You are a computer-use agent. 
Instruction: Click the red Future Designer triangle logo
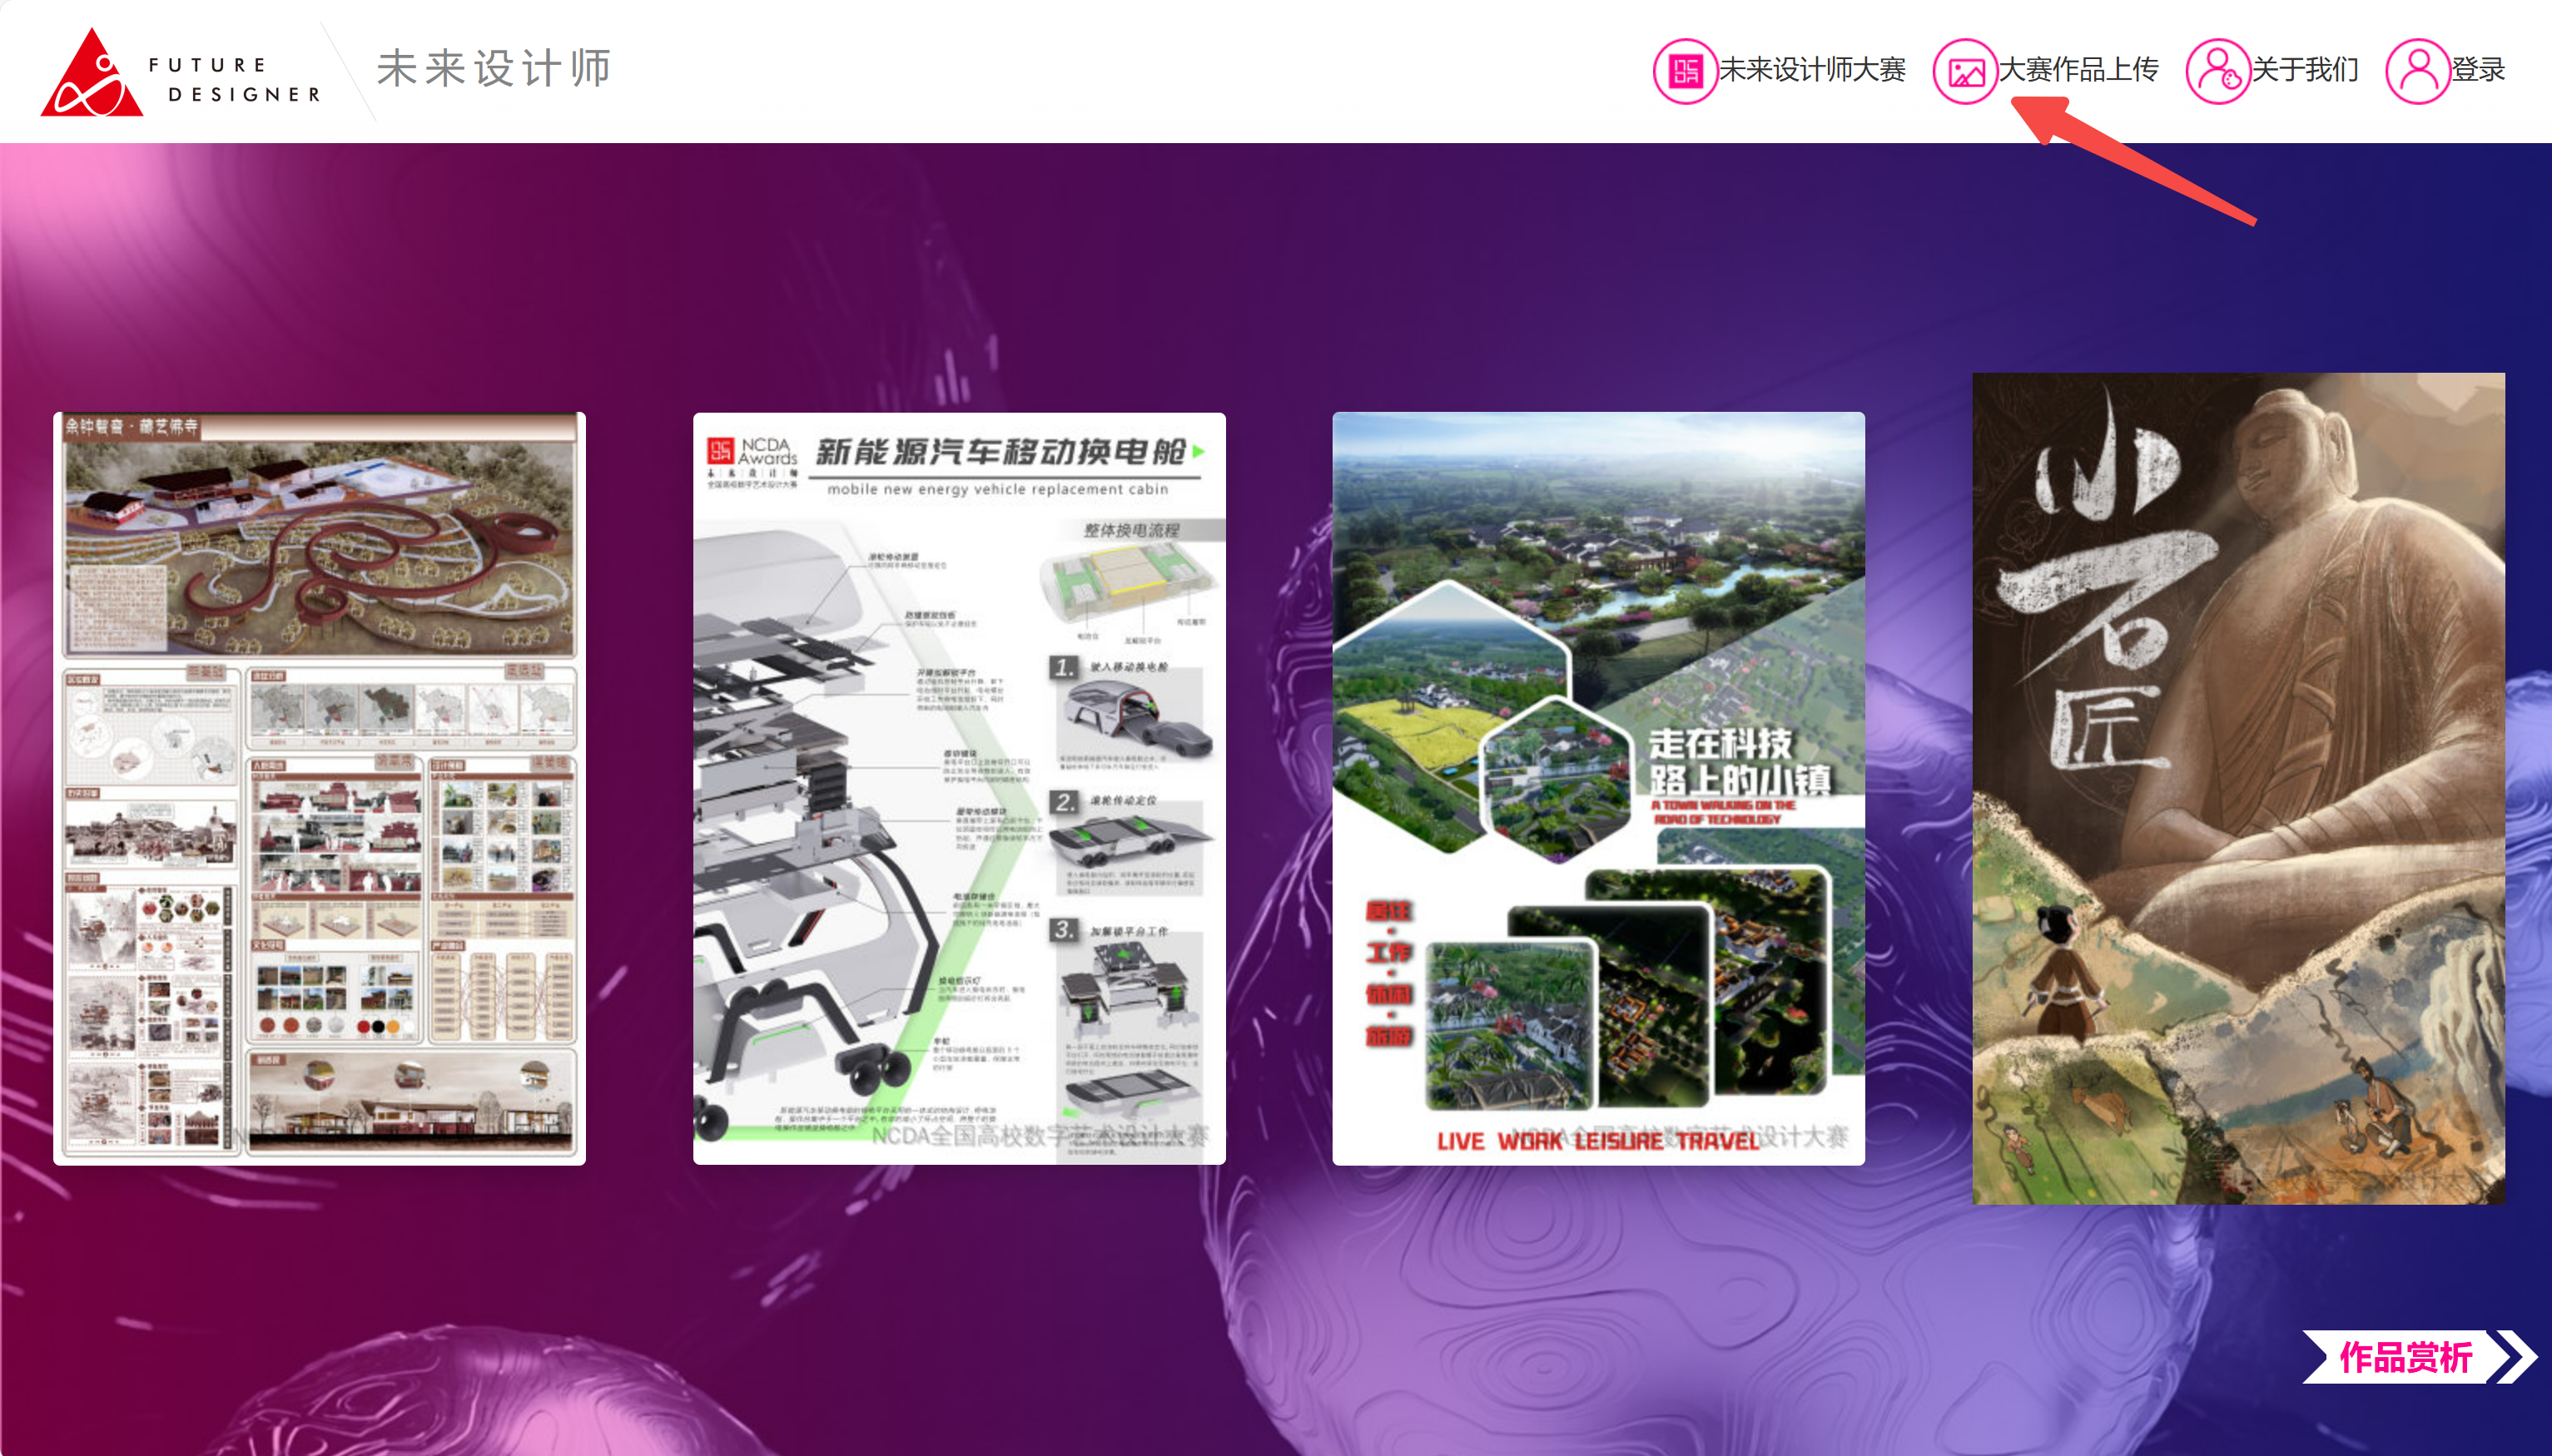click(x=91, y=74)
